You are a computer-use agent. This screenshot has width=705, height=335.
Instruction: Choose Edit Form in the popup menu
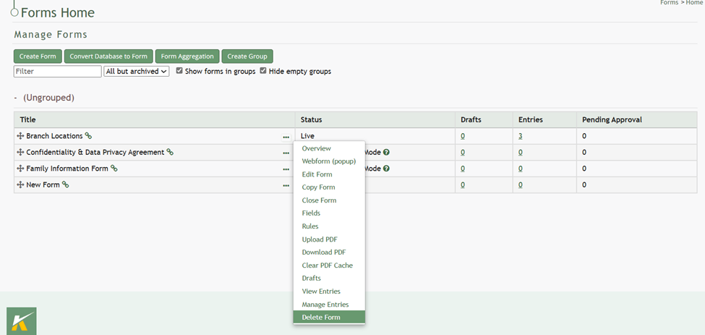click(317, 174)
